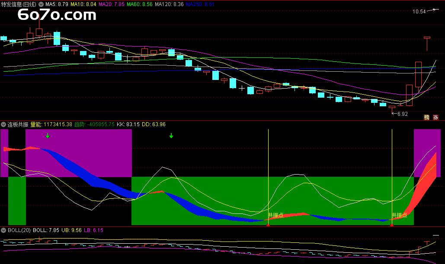Click the DD: 63.96 value
This screenshot has height=264, width=445.
154,124
